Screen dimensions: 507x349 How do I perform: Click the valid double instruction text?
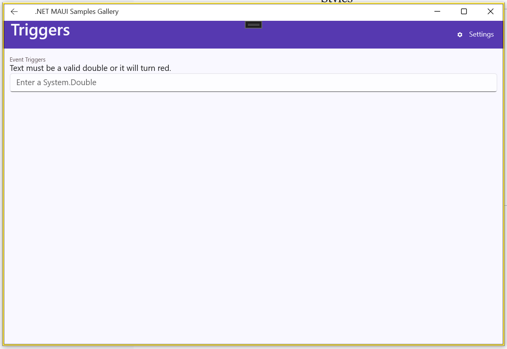90,68
